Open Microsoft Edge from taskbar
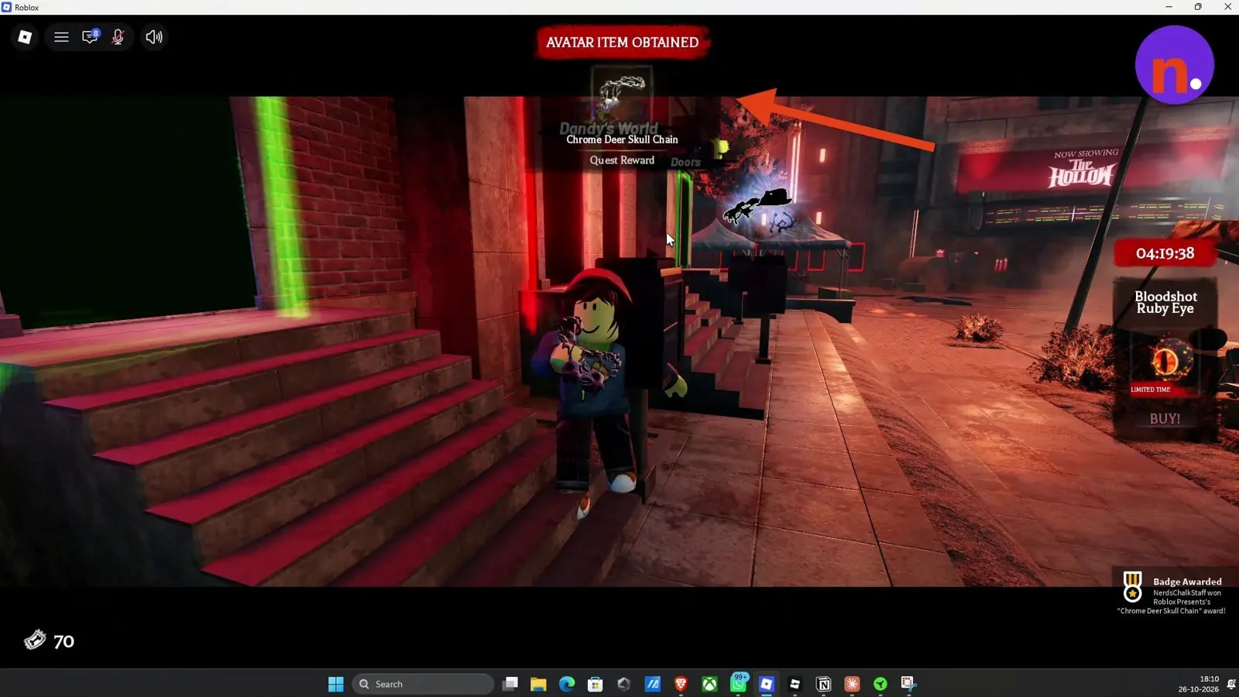1239x697 pixels. click(567, 684)
